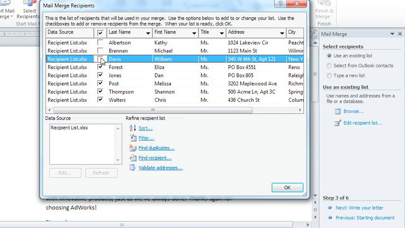This screenshot has height=228, width=405.
Task: Click the 500 Acme Ln, Apt 3C address
Action: [252, 92]
